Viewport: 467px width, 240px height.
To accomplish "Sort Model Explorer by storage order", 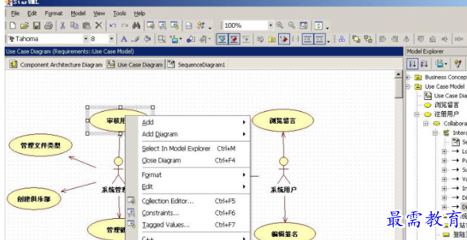I will tap(412, 63).
